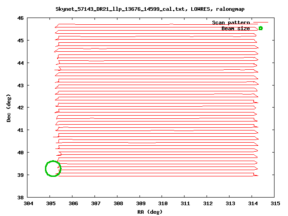Click the RA axis tick label 313
288x216 pixels.
230,203
